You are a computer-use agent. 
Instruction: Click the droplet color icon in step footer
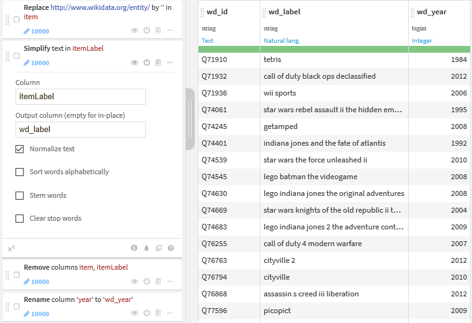(146, 248)
